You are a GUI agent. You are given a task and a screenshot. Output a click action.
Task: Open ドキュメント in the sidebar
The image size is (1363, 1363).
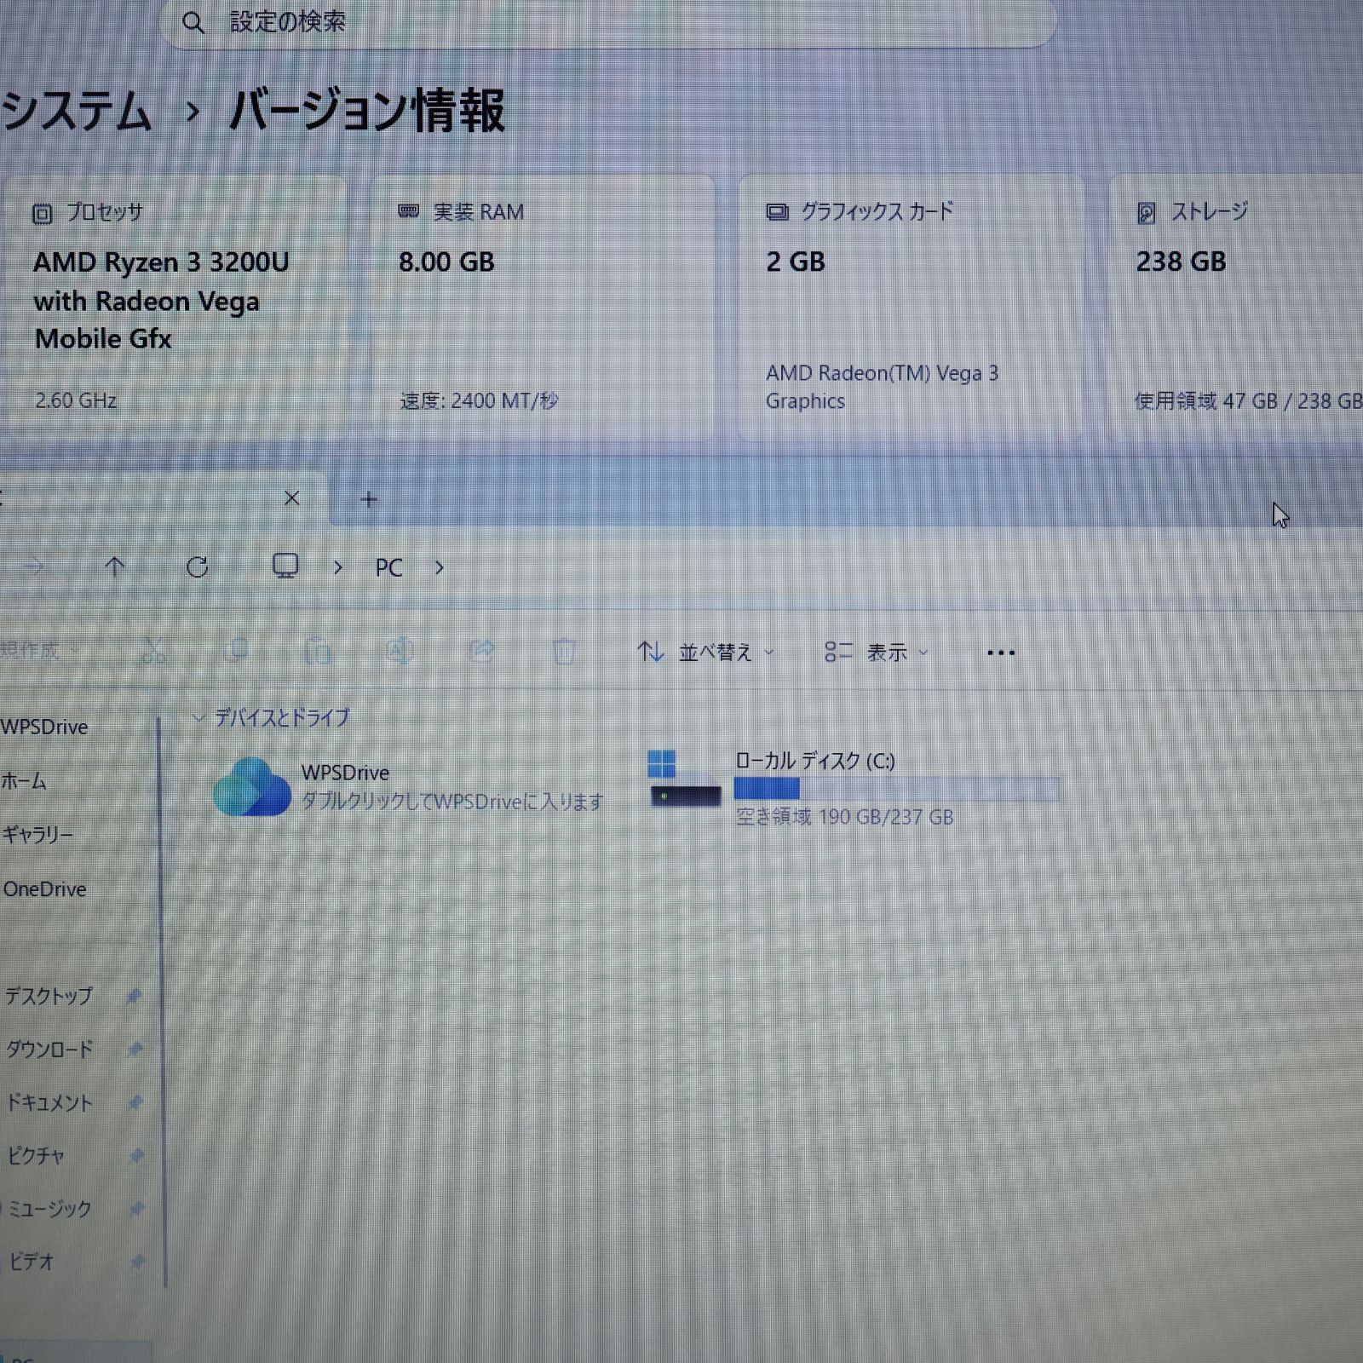tap(49, 1102)
